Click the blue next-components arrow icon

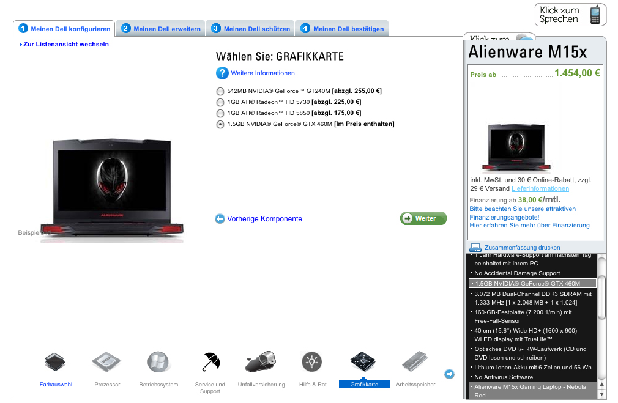(x=449, y=374)
